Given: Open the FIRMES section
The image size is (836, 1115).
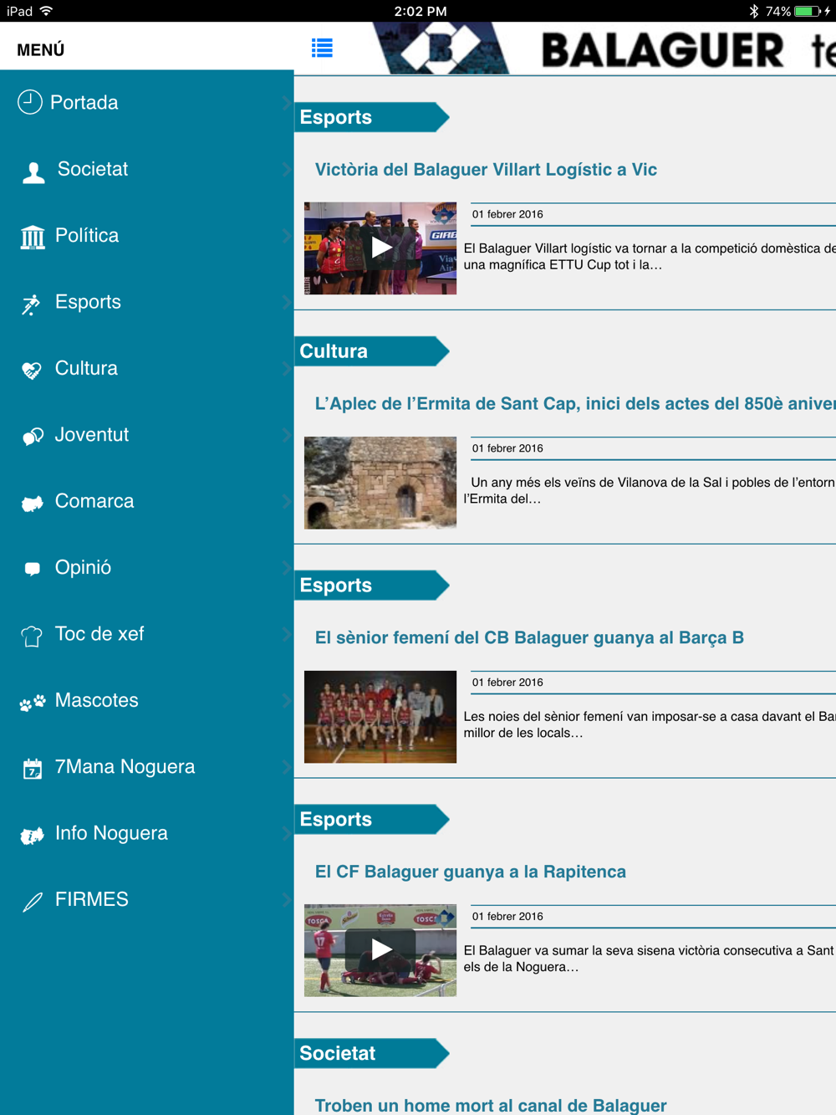Looking at the screenshot, I should pyautogui.click(x=146, y=899).
